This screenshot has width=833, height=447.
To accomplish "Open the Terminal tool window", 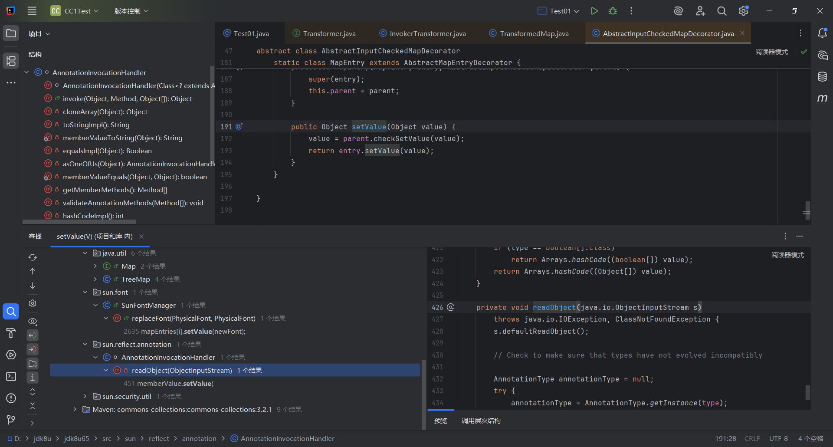I will click(x=11, y=376).
